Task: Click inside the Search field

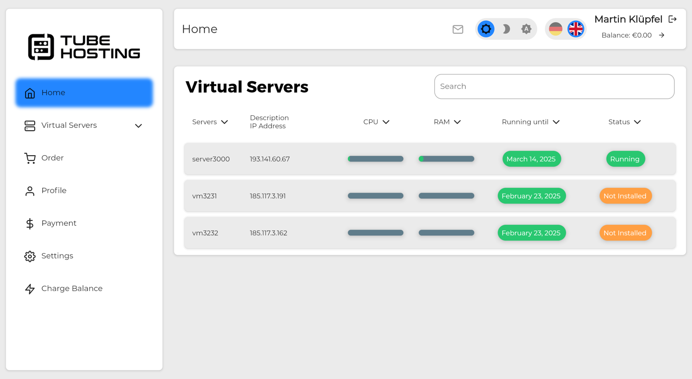Action: 554,86
